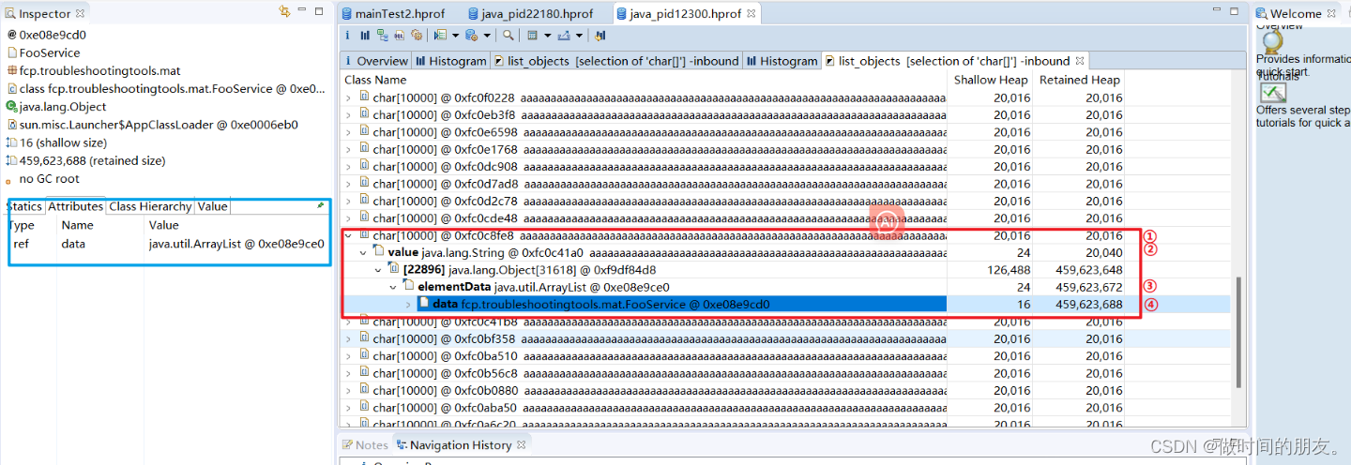This screenshot has height=465, width=1351.
Task: Expand the char[10000] @ 0xfc0f0228 row
Action: (349, 97)
